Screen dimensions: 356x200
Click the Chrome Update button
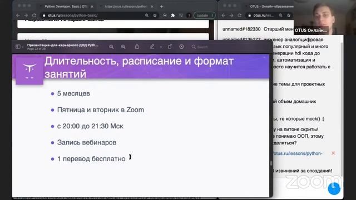(202, 15)
